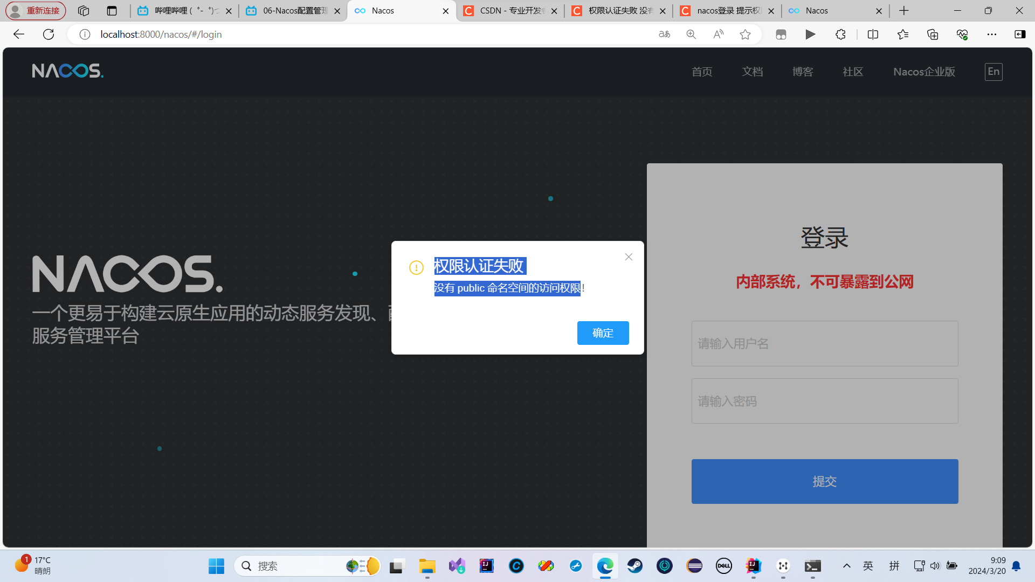Image resolution: width=1035 pixels, height=582 pixels.
Task: Open 社区 in the Nacos header
Action: coord(853,72)
